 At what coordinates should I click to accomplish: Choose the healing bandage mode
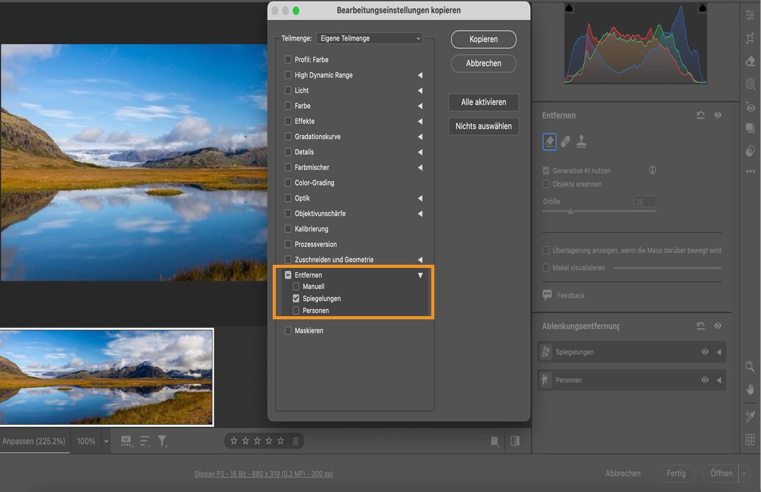(566, 142)
